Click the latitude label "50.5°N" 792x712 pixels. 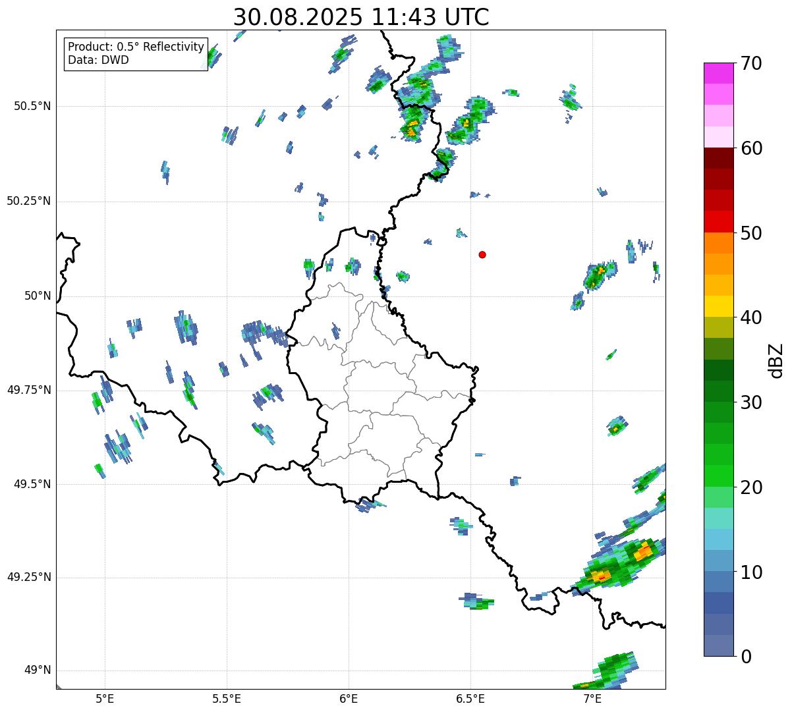pyautogui.click(x=32, y=106)
